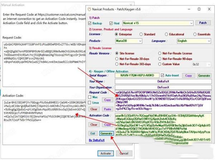Image resolution: width=215 pixels, height=160 pixels.
Task: Click the Navicat keygen app icon in title bar
Action: click(x=89, y=9)
